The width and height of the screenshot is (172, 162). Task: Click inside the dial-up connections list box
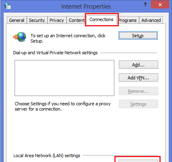point(64,78)
